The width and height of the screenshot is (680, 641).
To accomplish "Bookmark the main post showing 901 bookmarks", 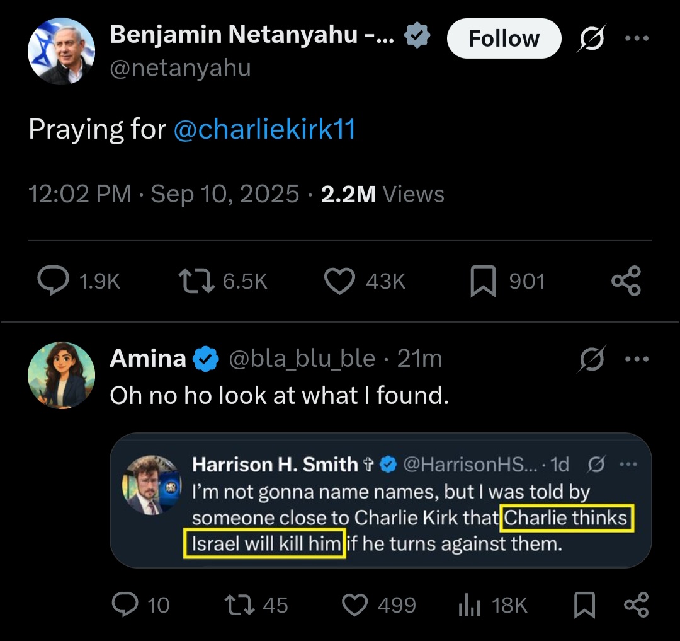I will point(483,281).
